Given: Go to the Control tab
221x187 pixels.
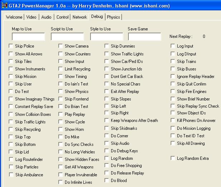Looking at the screenshot, I should tap(63, 17).
